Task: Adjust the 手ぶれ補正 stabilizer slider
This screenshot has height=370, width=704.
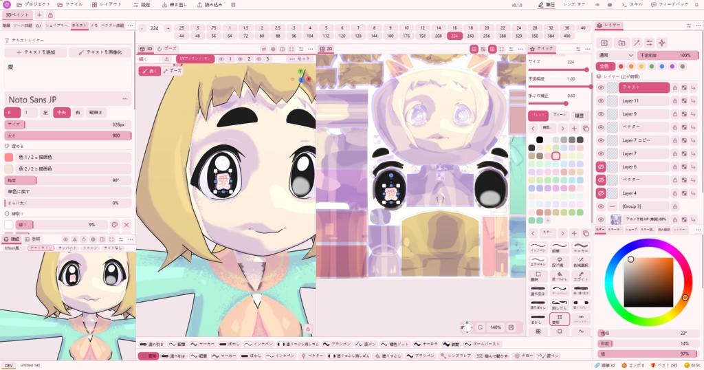Action: coord(560,104)
